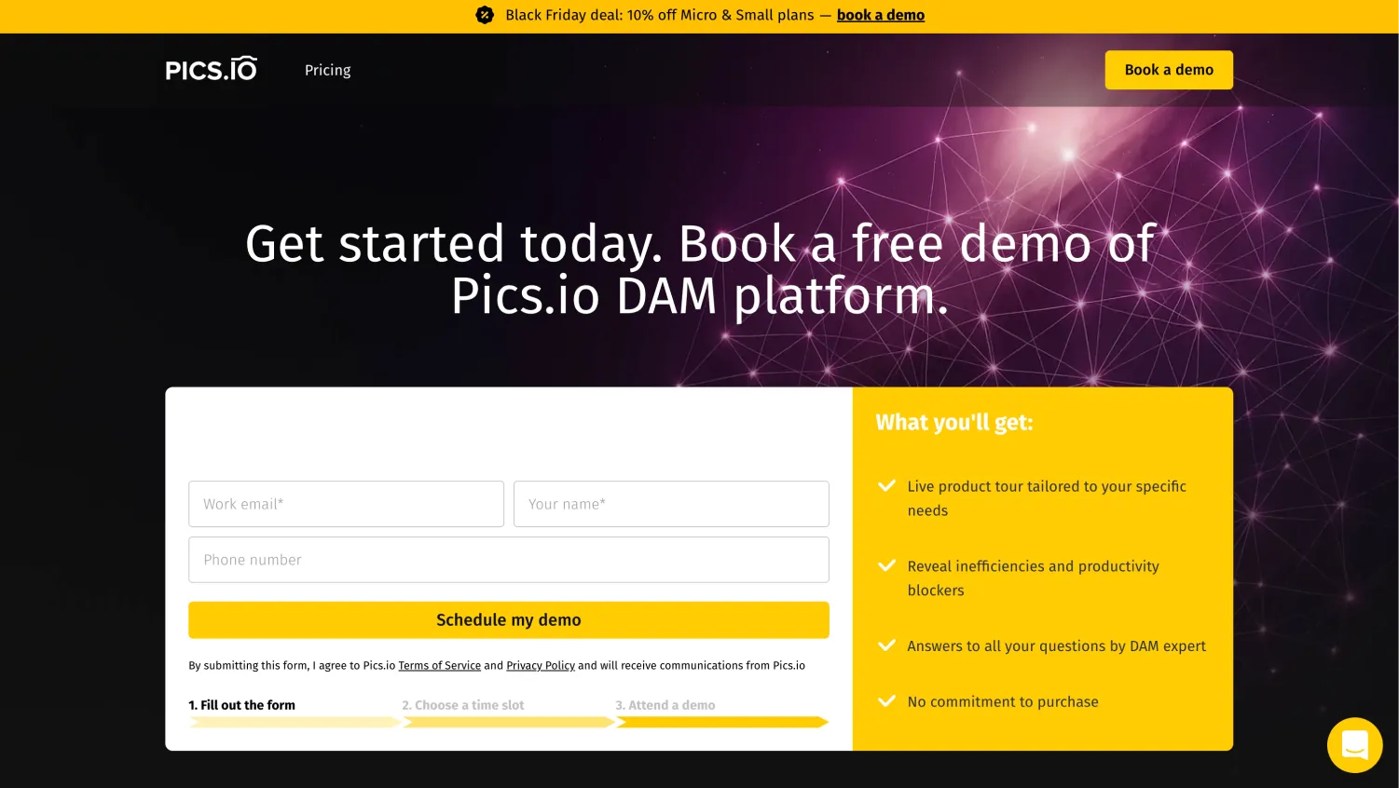Click the Black Friday discount badge icon
This screenshot has width=1399, height=788.
[x=485, y=15]
